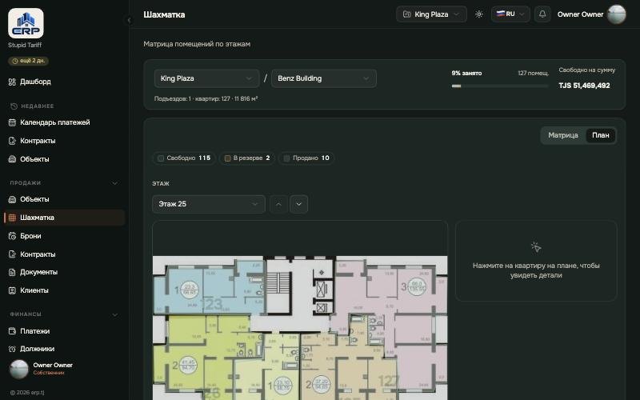Toggle the Продано 10 status filter

pos(306,158)
